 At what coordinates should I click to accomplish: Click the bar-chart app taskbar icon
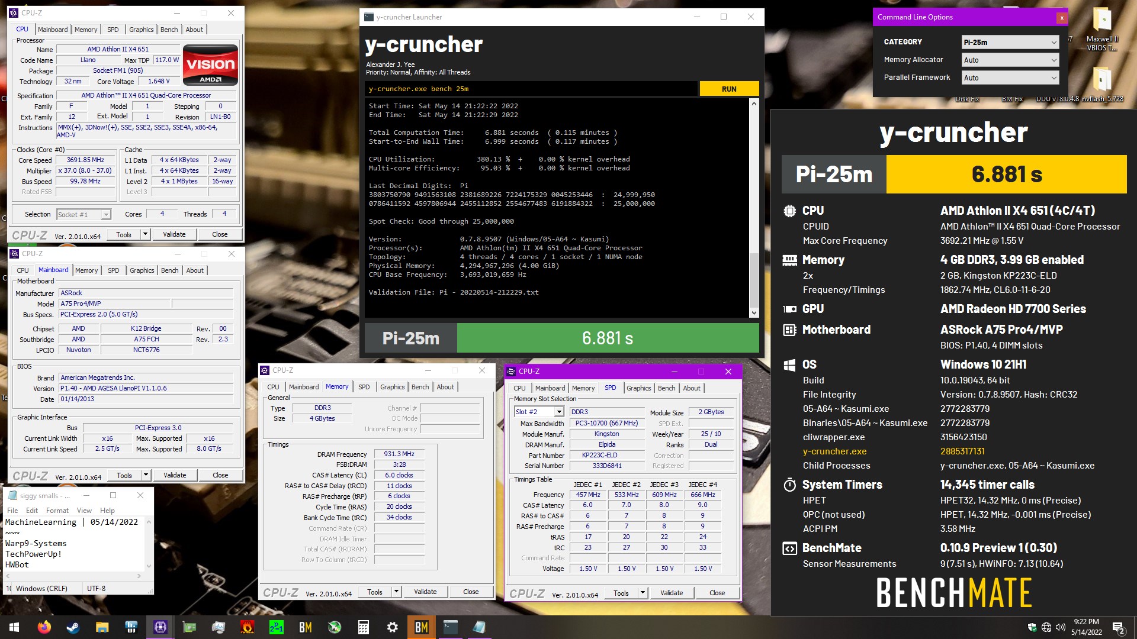point(131,627)
